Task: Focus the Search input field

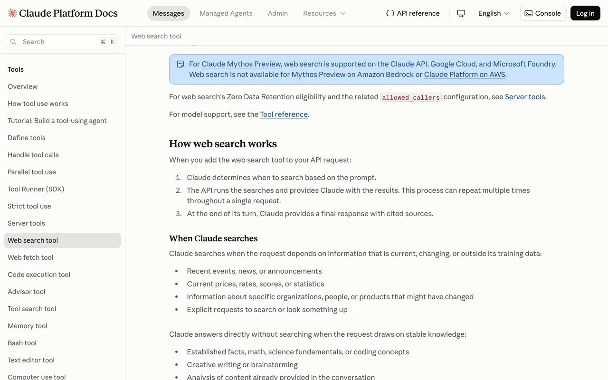Action: tap(62, 42)
